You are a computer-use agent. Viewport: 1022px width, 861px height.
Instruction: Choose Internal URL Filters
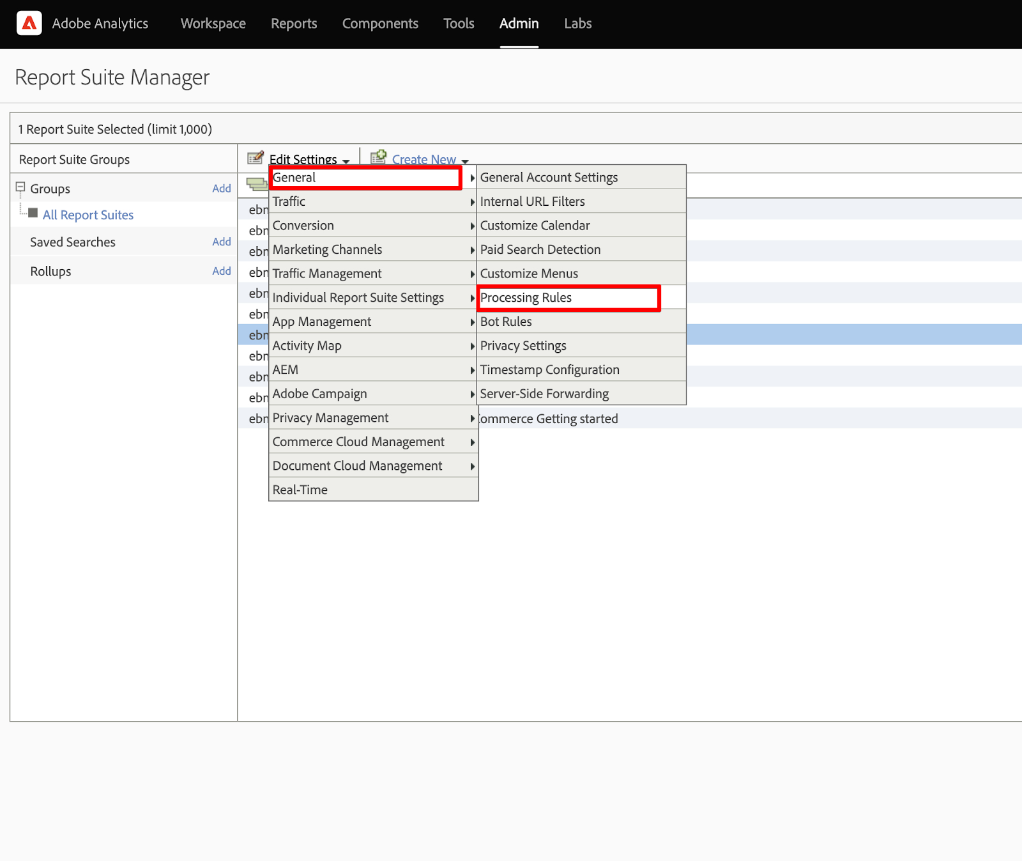pos(582,201)
